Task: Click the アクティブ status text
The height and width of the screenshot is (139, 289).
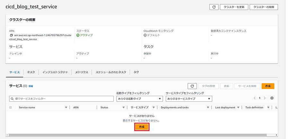Action: [x=86, y=35]
